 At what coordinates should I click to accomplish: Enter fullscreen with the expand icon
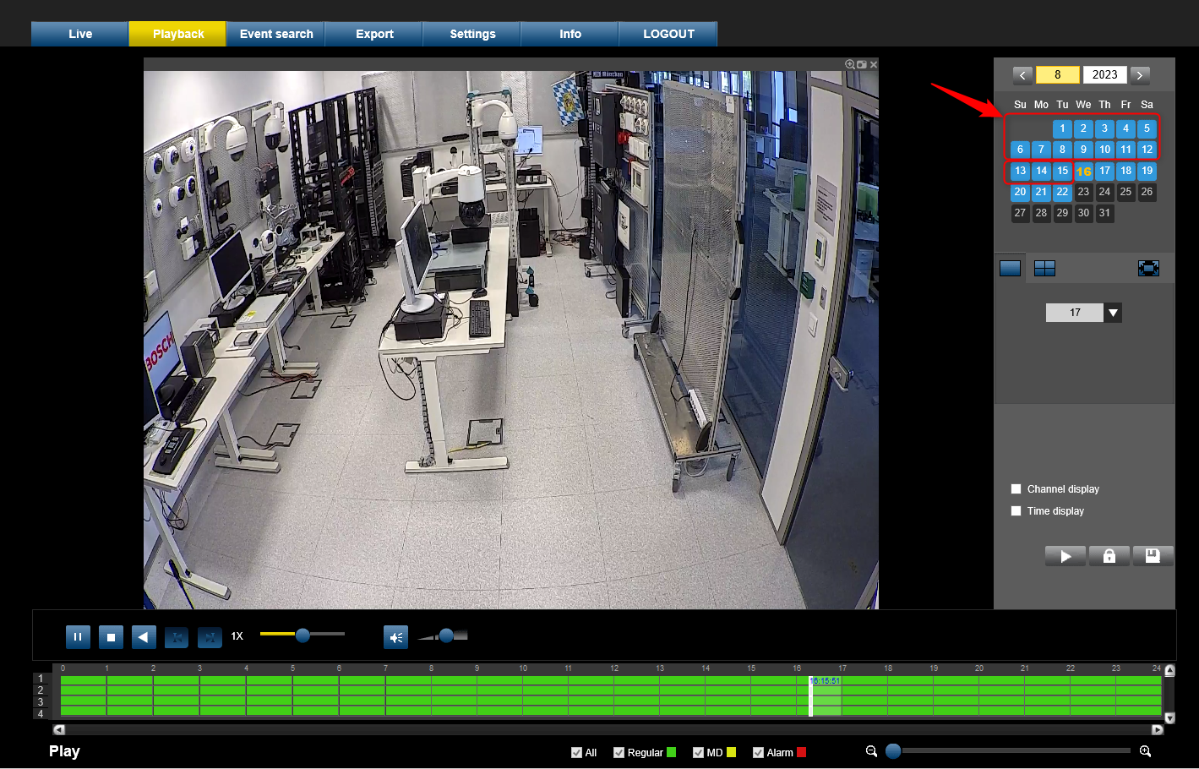pyautogui.click(x=1148, y=269)
